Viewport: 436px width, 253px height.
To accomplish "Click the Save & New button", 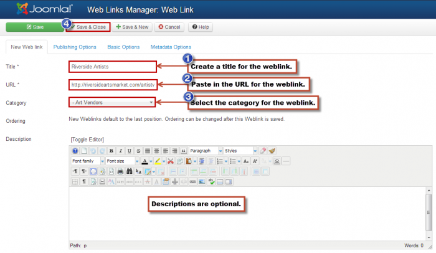I will pos(132,27).
